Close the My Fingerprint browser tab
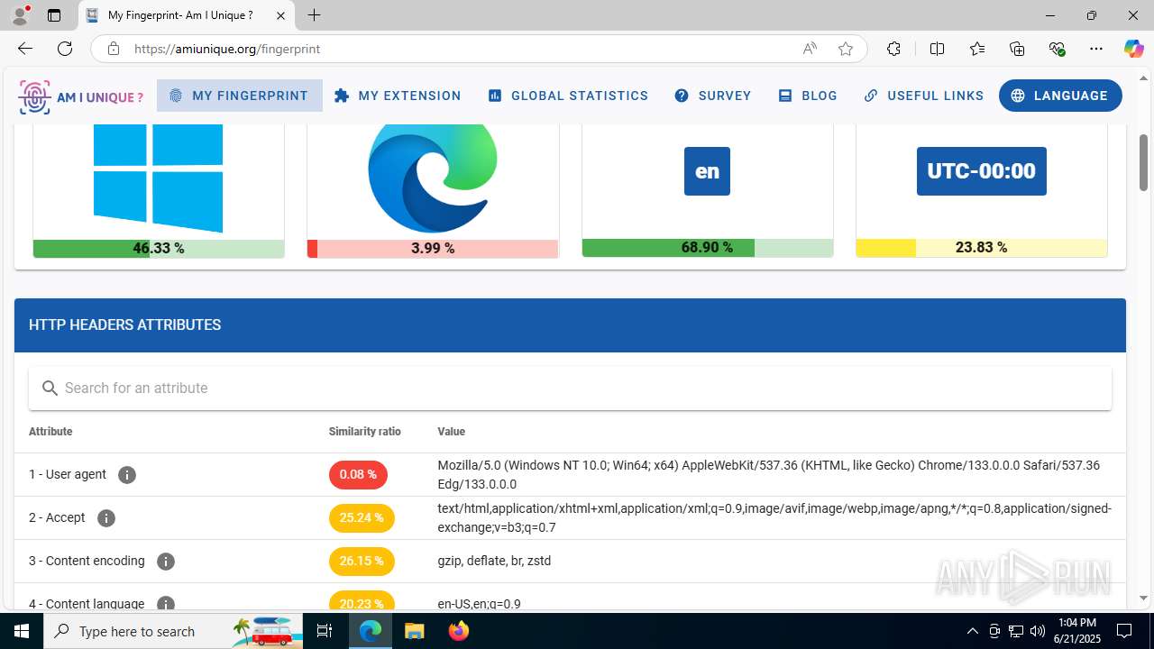 click(280, 15)
